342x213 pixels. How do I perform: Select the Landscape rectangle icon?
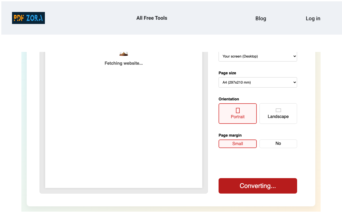278,110
